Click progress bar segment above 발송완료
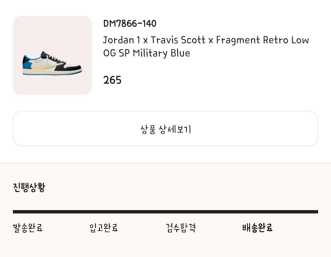 (51, 212)
